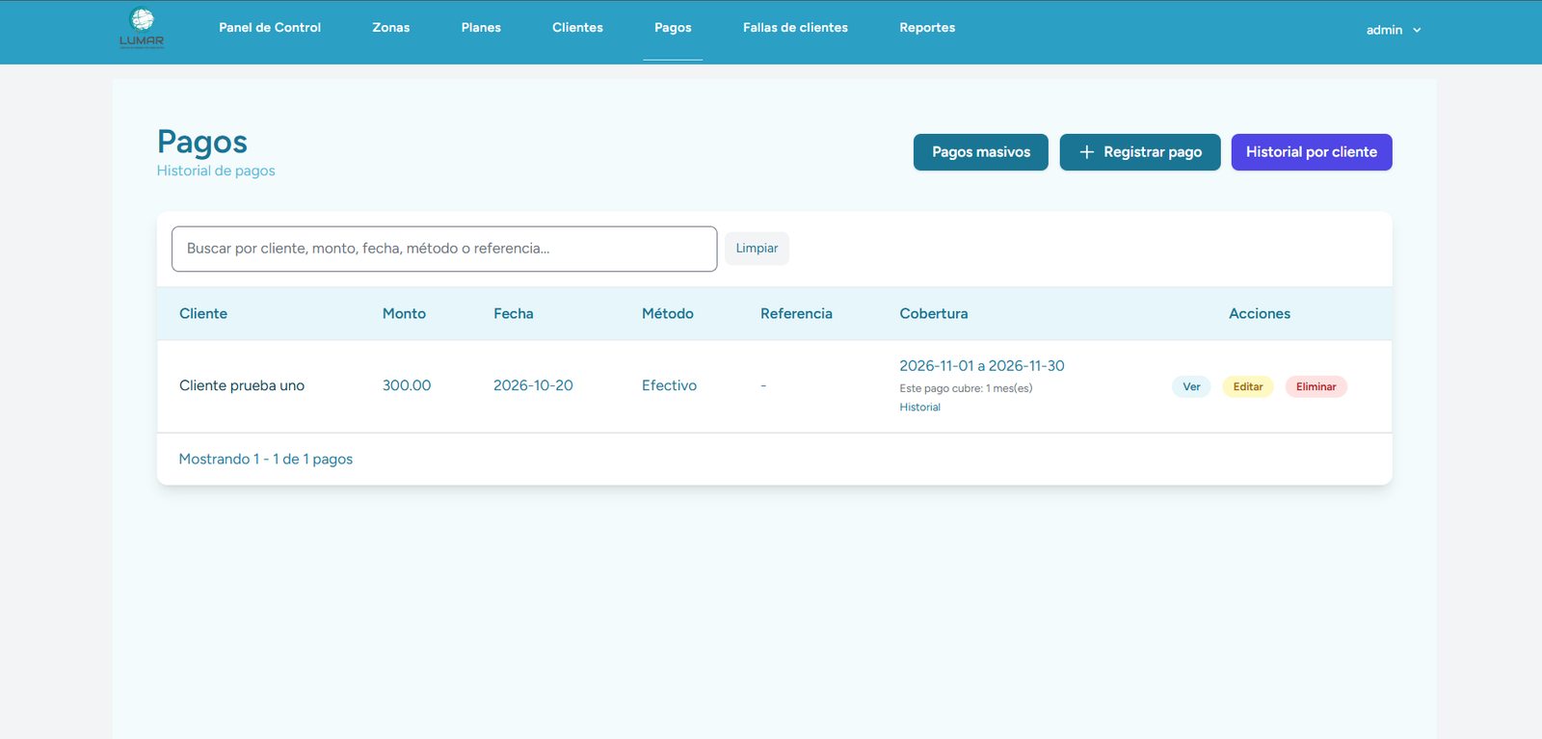This screenshot has width=1542, height=739.
Task: Delete the Cliente prueba uno payment
Action: point(1316,386)
